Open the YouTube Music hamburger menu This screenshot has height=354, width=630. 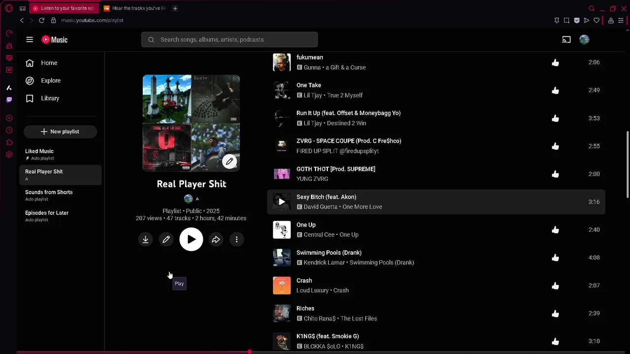click(x=30, y=40)
